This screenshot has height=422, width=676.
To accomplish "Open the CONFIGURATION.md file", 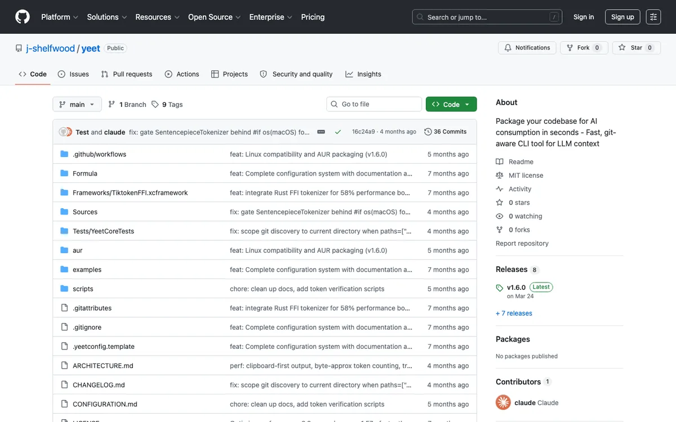I will pos(105,404).
